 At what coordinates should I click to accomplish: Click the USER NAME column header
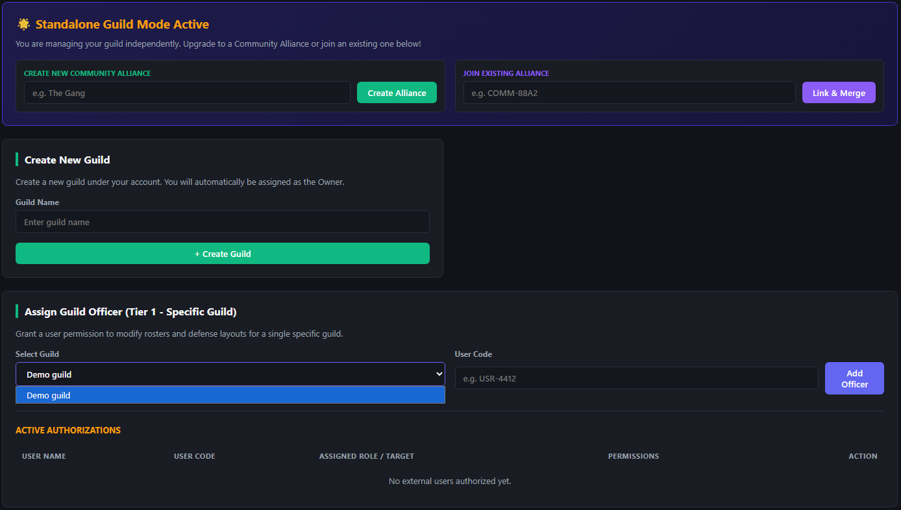(44, 456)
